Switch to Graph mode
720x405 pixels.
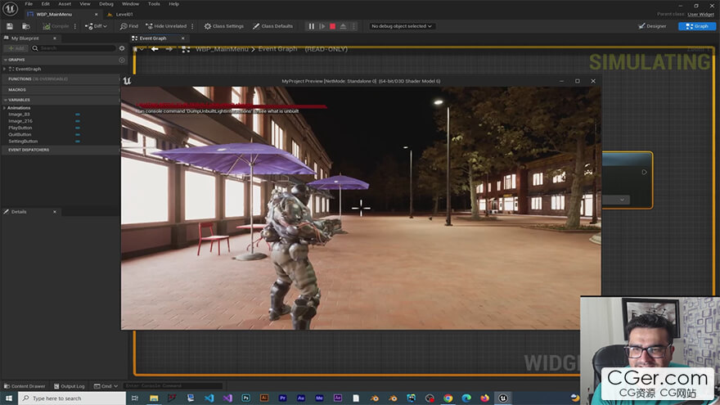point(696,26)
